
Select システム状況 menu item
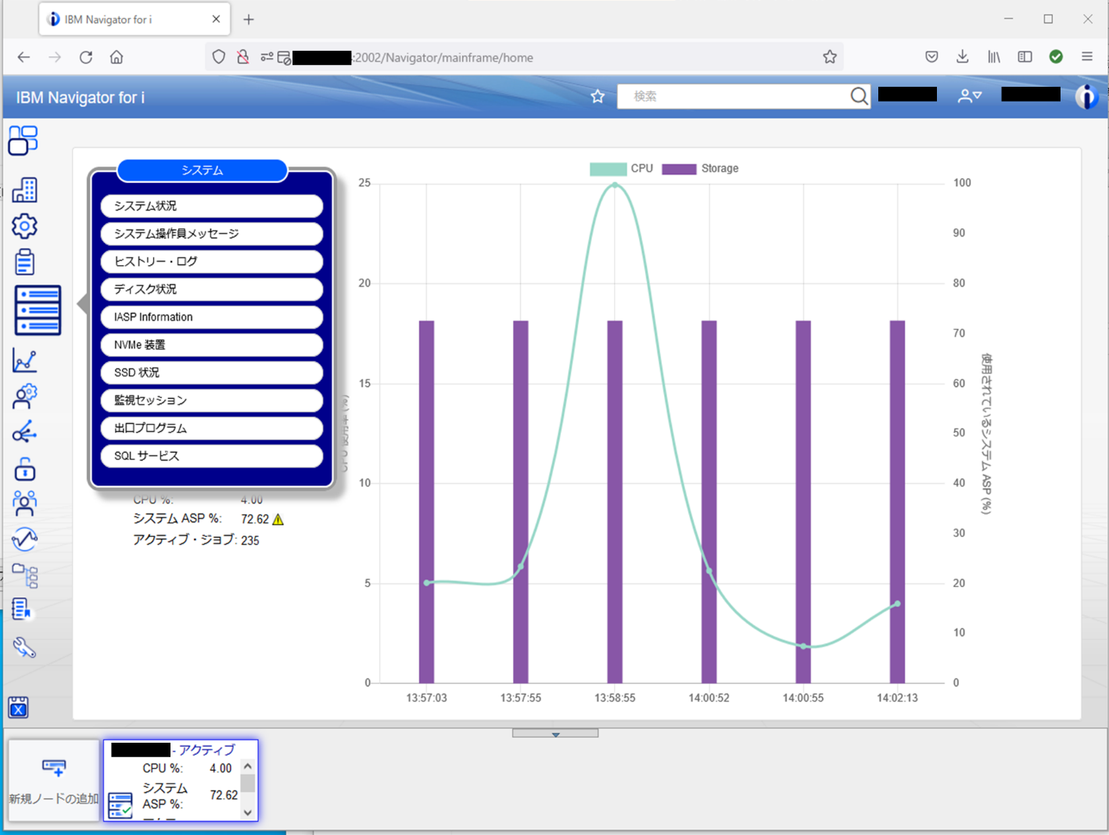pos(211,206)
